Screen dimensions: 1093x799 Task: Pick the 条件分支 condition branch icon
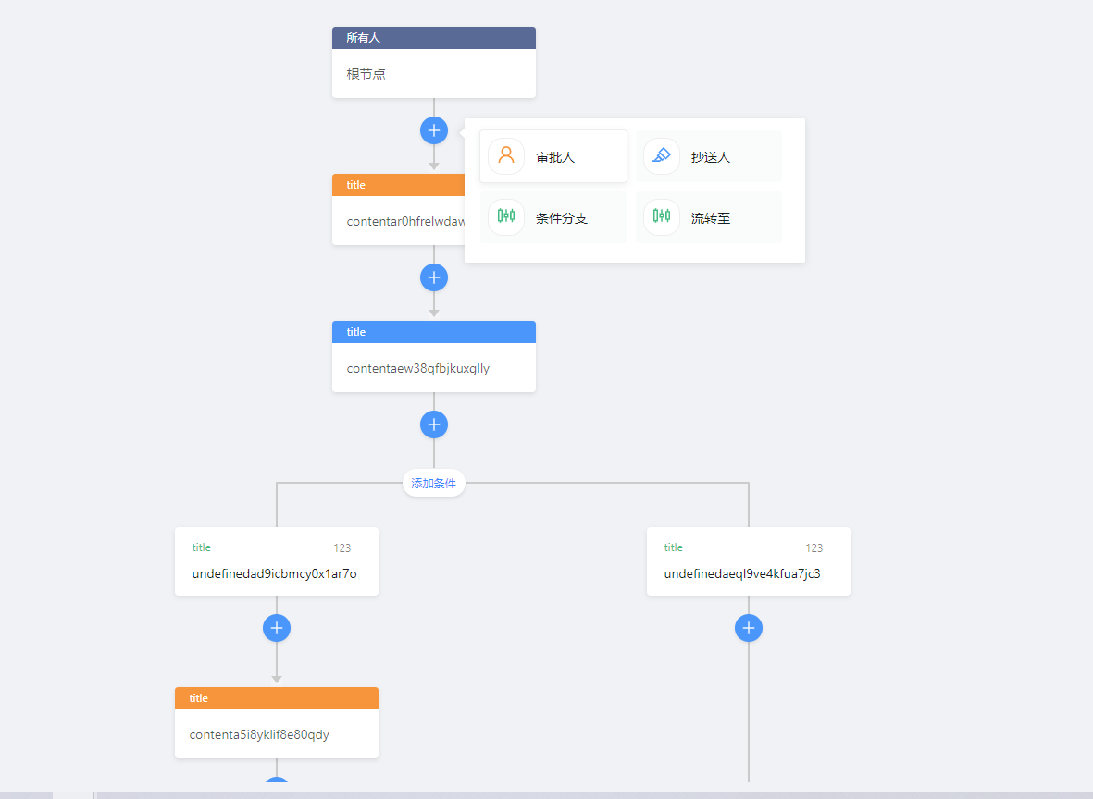click(x=506, y=217)
